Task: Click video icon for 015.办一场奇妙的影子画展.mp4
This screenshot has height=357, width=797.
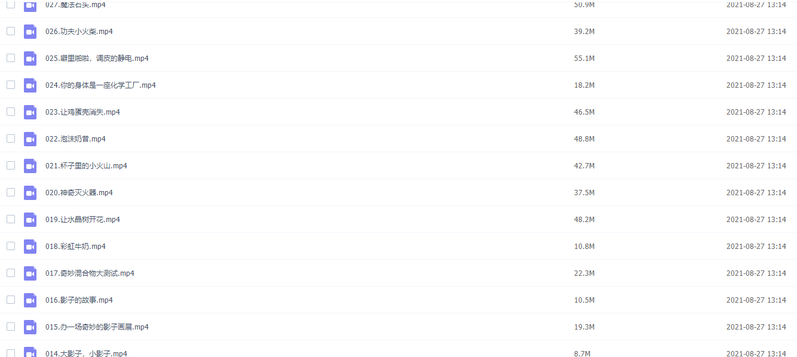Action: [x=30, y=327]
